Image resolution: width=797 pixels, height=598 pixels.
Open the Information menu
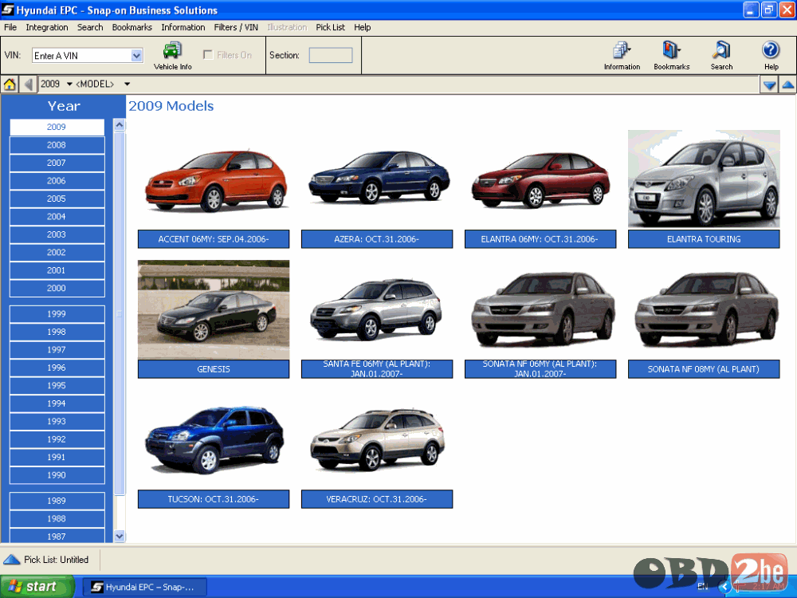(183, 27)
